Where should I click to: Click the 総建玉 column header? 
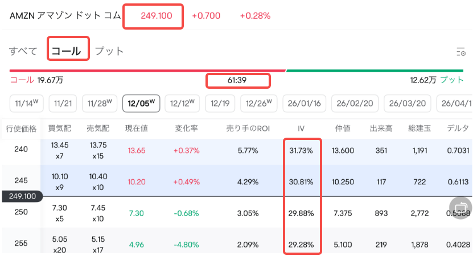pyautogui.click(x=419, y=129)
